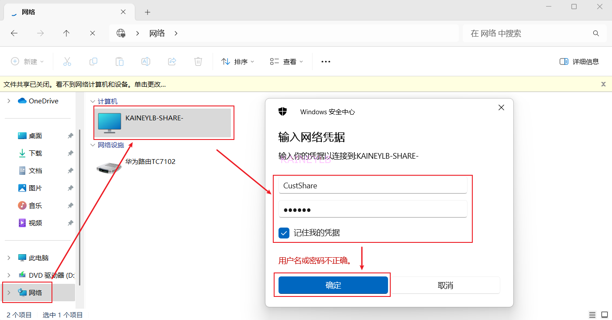Open the three-dot more options menu
The height and width of the screenshot is (320, 612).
click(326, 61)
